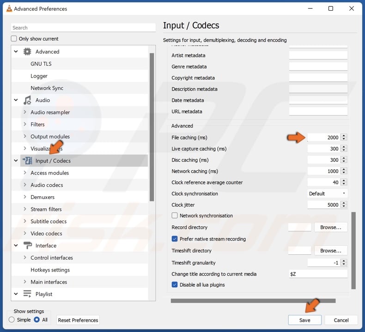Collapse the Playlist tree section

(x=16, y=294)
